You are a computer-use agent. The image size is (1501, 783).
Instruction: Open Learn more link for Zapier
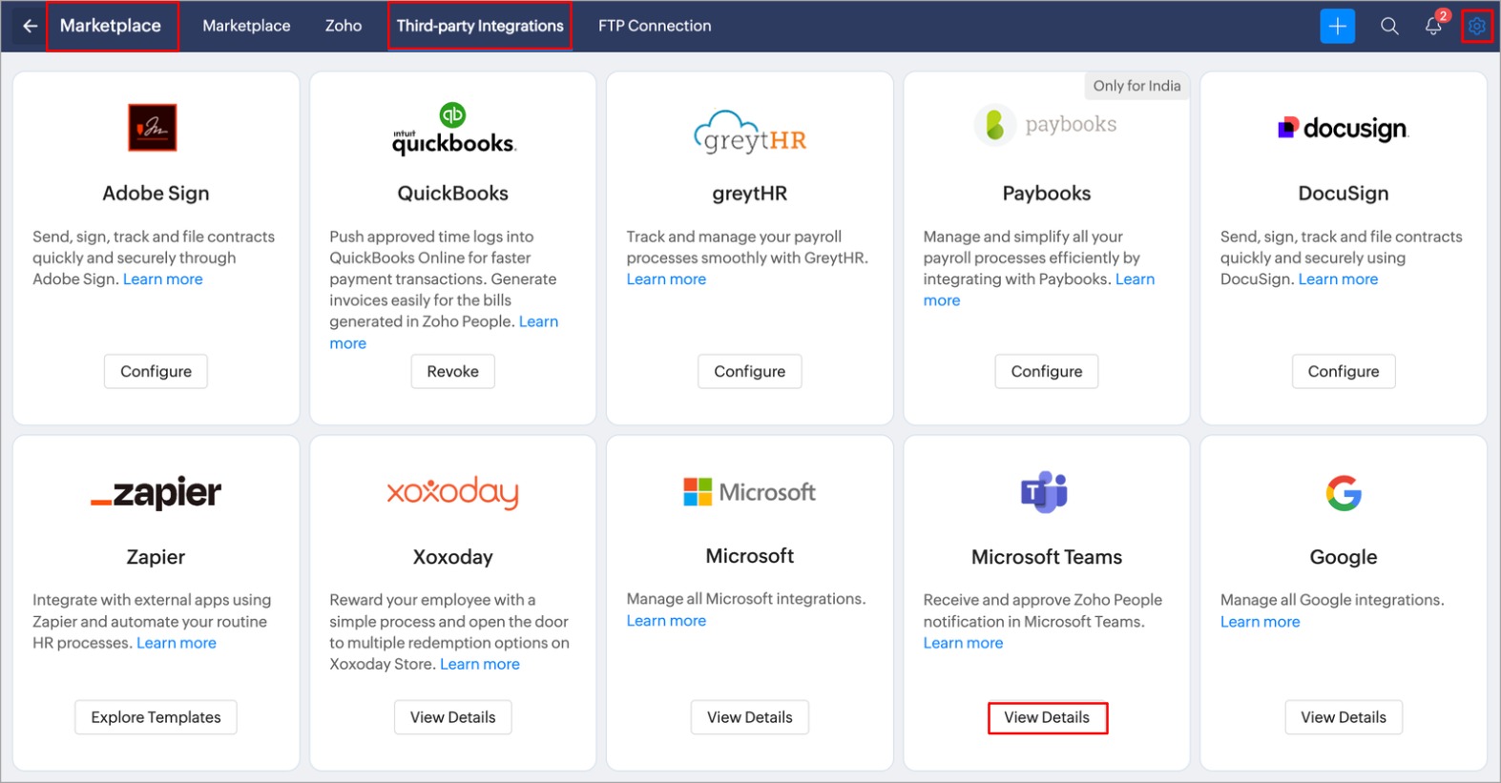(177, 643)
